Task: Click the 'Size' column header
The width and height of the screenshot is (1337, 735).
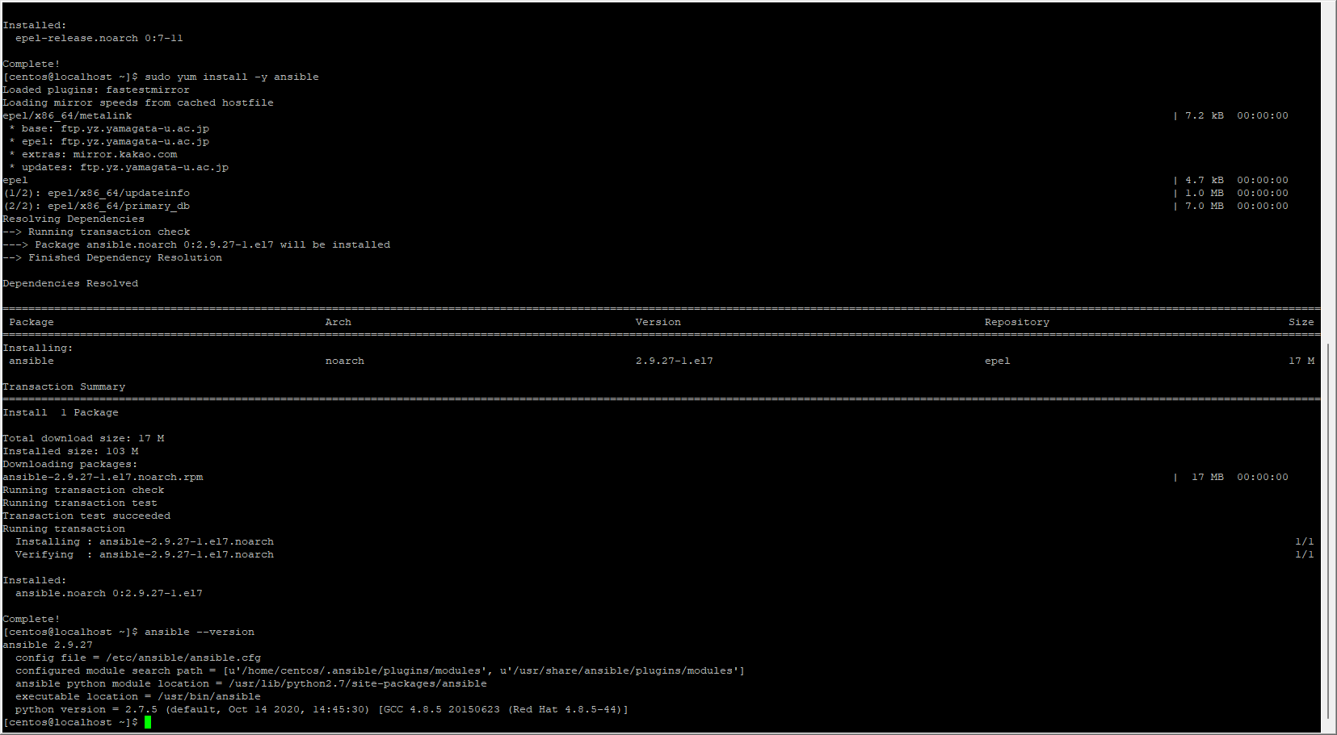Action: [x=1301, y=322]
